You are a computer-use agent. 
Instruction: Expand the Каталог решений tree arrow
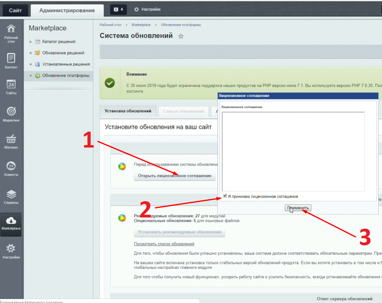click(31, 42)
